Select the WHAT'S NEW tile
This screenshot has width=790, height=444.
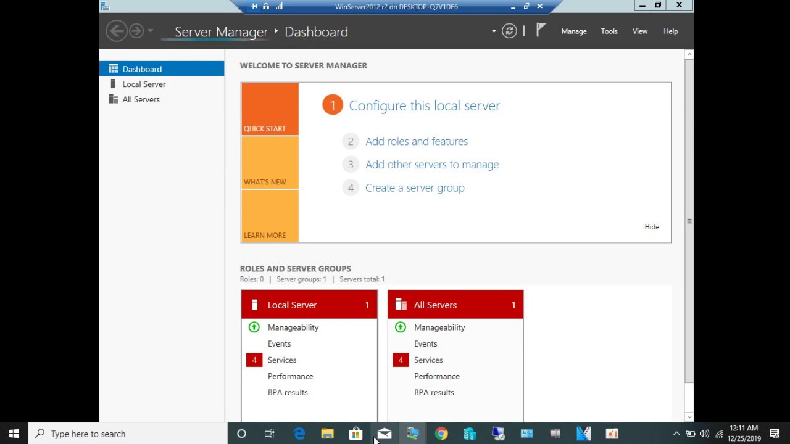(x=270, y=162)
